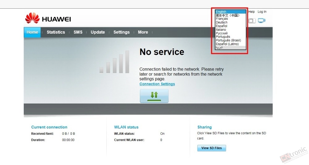The height and width of the screenshot is (165, 309).
Task: Select simplified Chinese language option
Action: click(x=231, y=15)
